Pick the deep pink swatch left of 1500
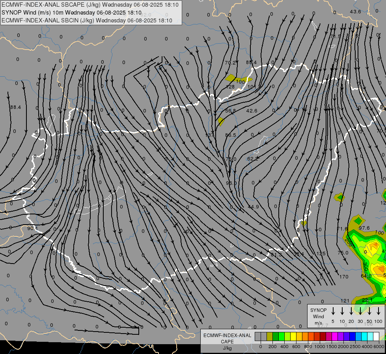Image resolution: width=386 pixels, height=354 pixels. (329, 336)
